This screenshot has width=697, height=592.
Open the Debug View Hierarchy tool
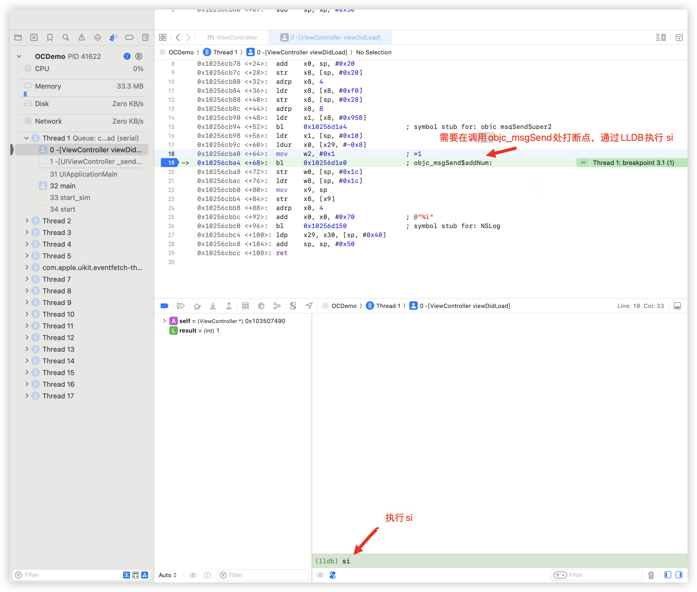(261, 306)
